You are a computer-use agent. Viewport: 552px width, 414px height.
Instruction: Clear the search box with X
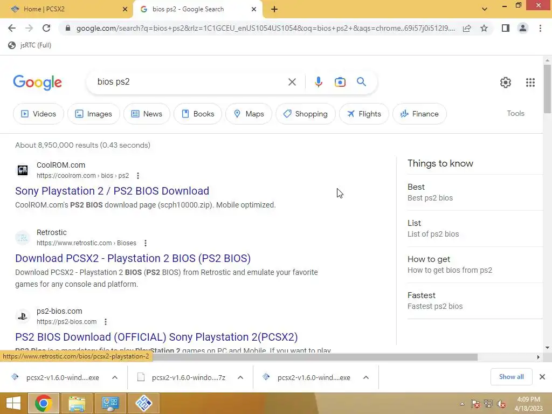(x=292, y=82)
